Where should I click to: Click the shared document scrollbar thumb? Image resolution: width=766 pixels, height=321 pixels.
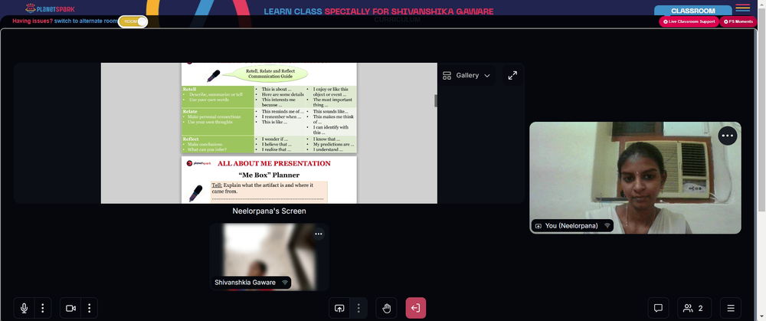pyautogui.click(x=435, y=100)
